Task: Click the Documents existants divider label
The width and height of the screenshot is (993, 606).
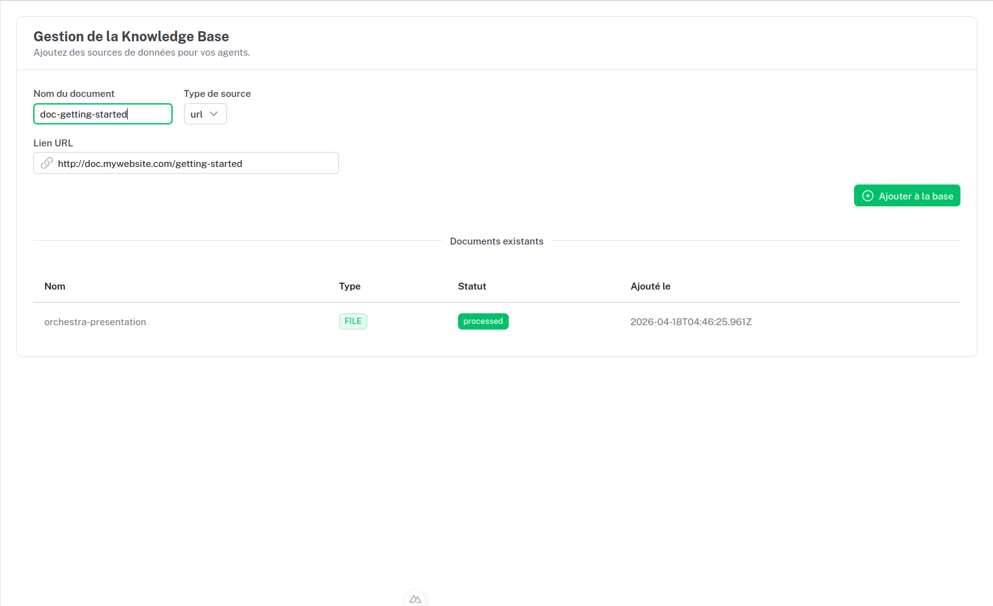Action: [x=497, y=241]
